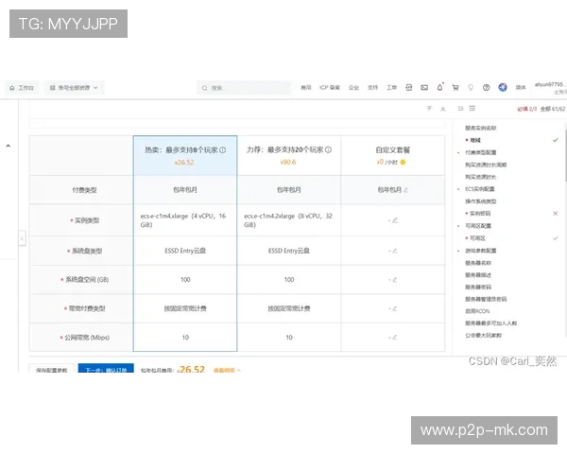
Task: Click the ¥26.52 package price
Action: [x=184, y=163]
